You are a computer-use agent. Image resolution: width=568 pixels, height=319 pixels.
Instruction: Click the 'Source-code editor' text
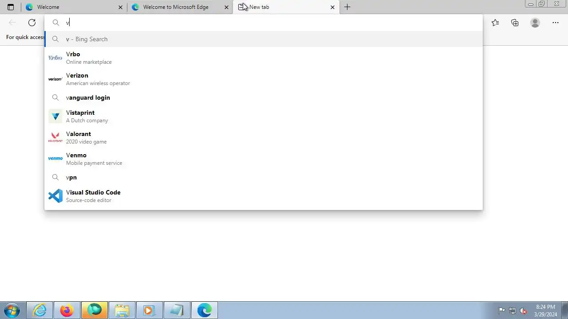pyautogui.click(x=89, y=200)
